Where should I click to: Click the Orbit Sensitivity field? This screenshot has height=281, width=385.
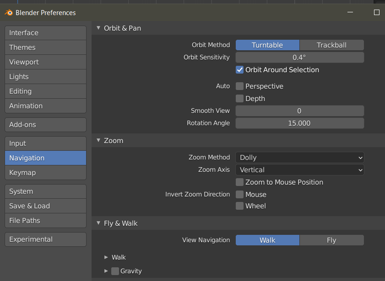[299, 57]
